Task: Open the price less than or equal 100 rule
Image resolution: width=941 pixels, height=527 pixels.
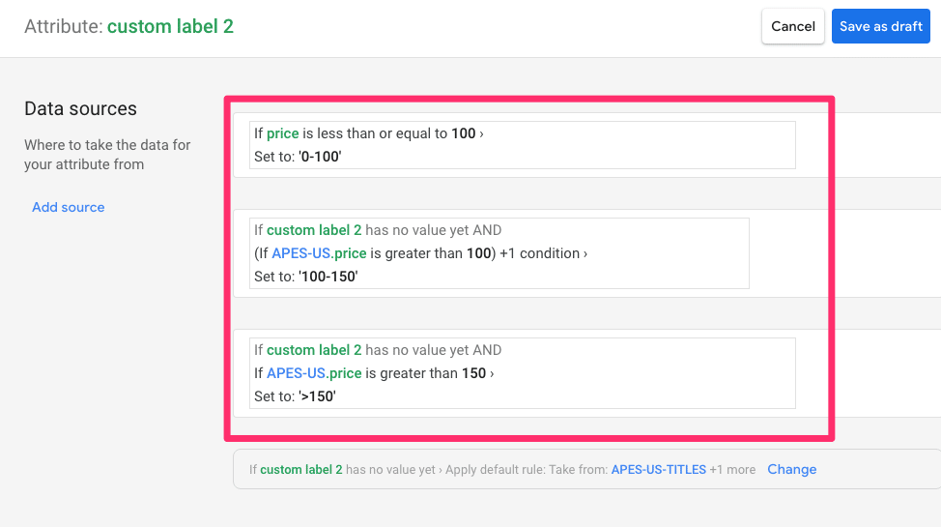Action: point(522,145)
